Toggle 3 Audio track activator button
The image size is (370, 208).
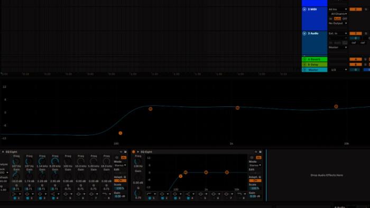[355, 33]
